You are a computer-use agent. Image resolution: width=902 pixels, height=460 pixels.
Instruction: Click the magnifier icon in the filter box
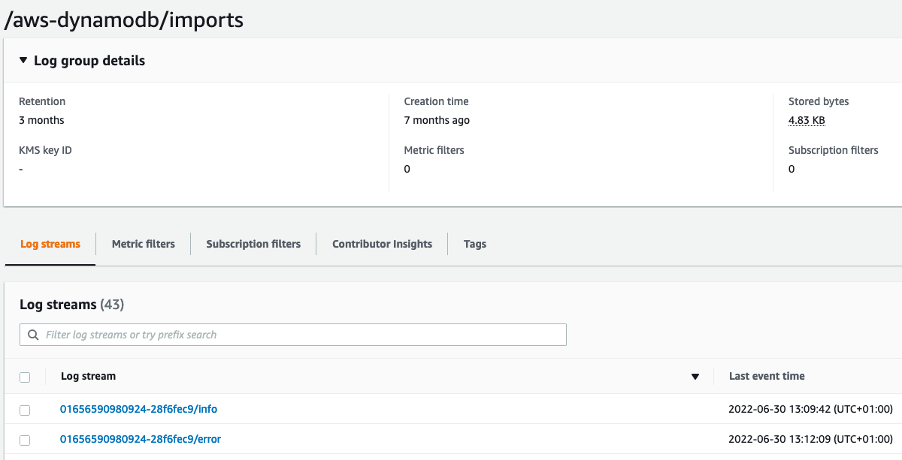33,335
